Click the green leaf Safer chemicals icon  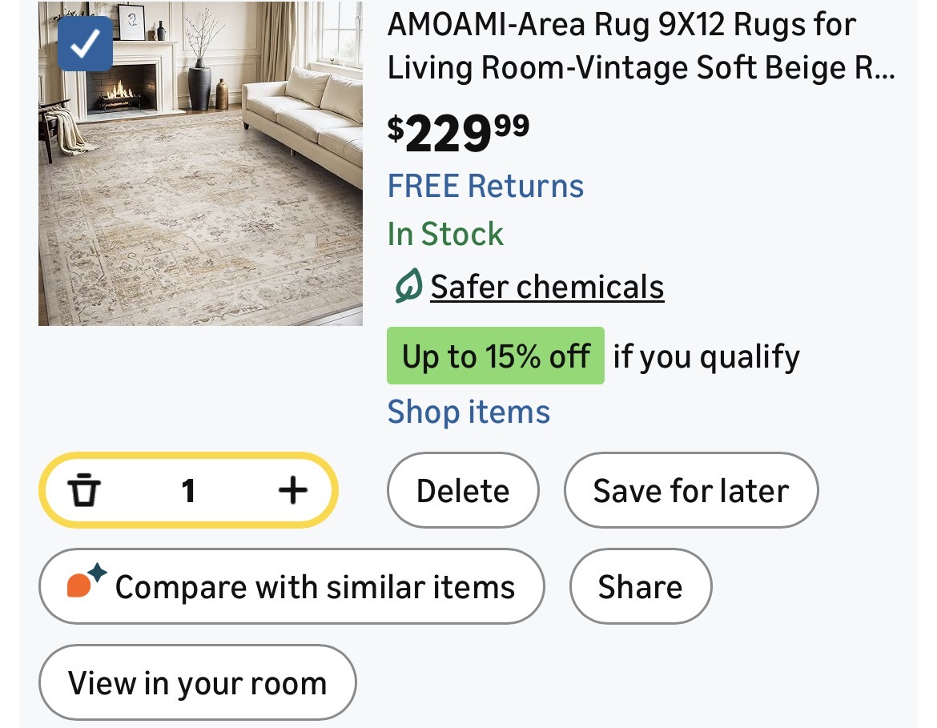click(408, 287)
